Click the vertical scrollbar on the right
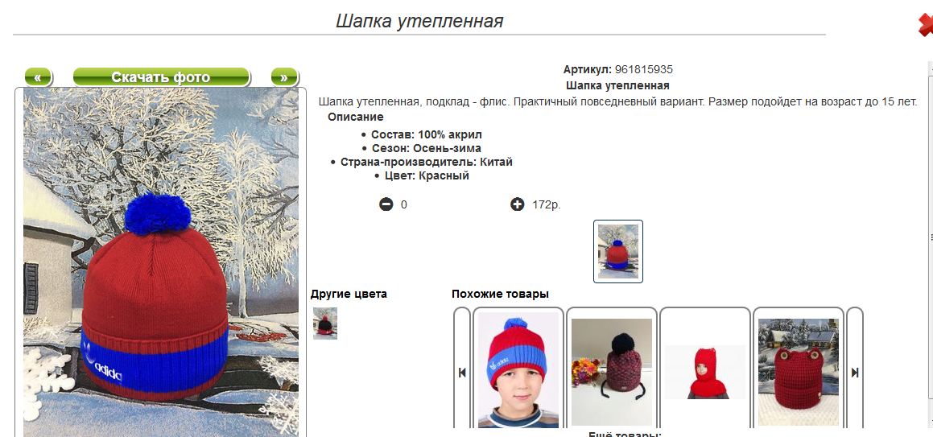The height and width of the screenshot is (437, 933). click(x=930, y=238)
